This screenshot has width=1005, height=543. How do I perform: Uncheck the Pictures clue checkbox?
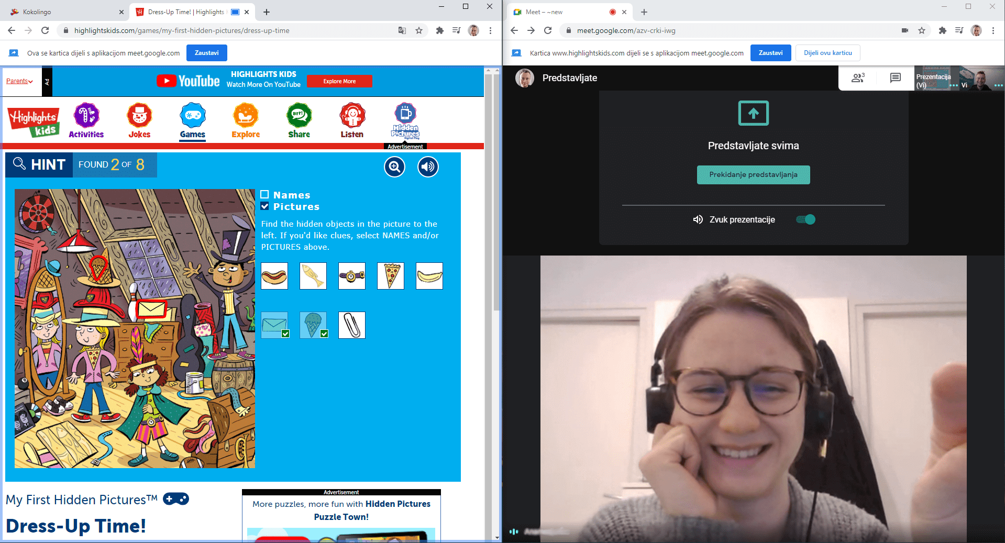264,206
